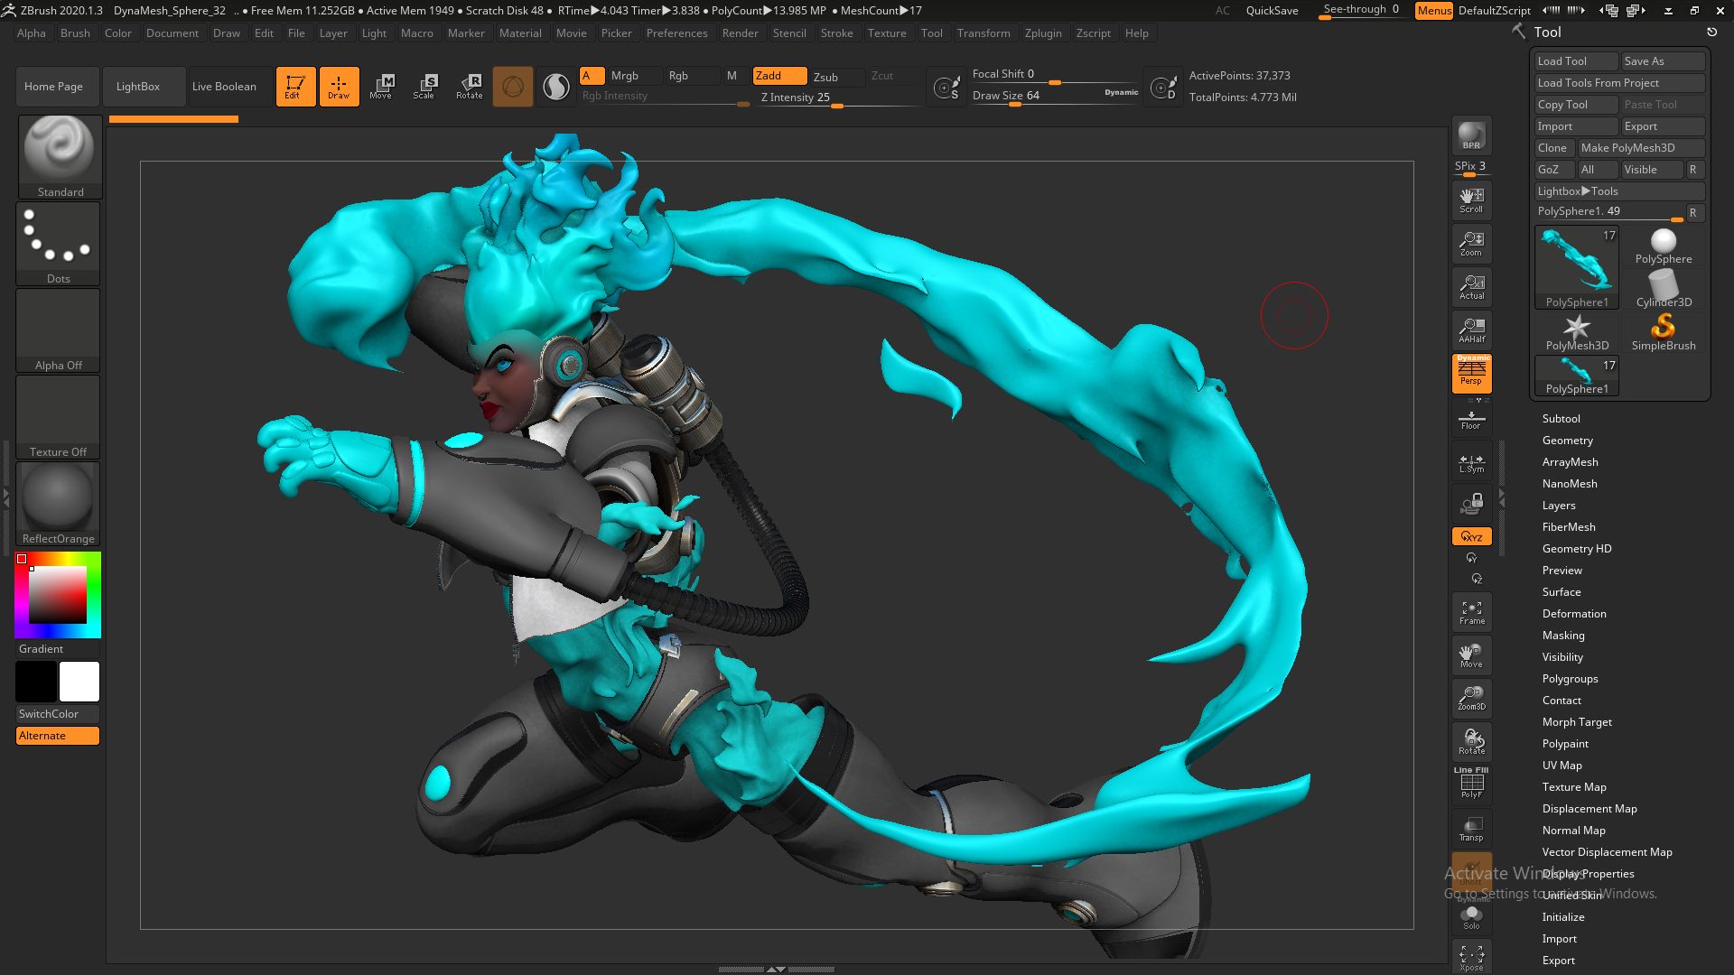This screenshot has height=975, width=1734.
Task: Select the PolyMesh3D star tool
Action: 1577,331
